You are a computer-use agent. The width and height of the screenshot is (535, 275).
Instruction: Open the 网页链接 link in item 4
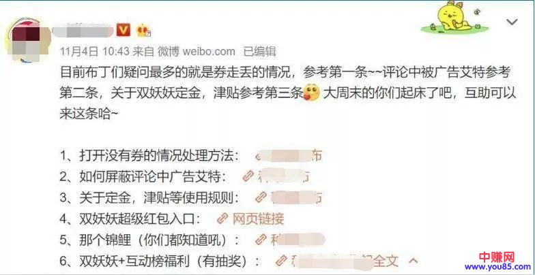(258, 219)
